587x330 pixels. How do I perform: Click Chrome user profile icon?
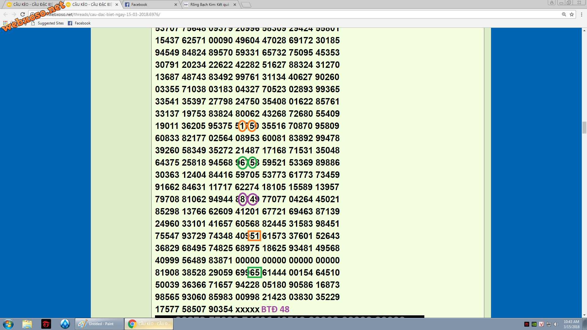tap(552, 2)
